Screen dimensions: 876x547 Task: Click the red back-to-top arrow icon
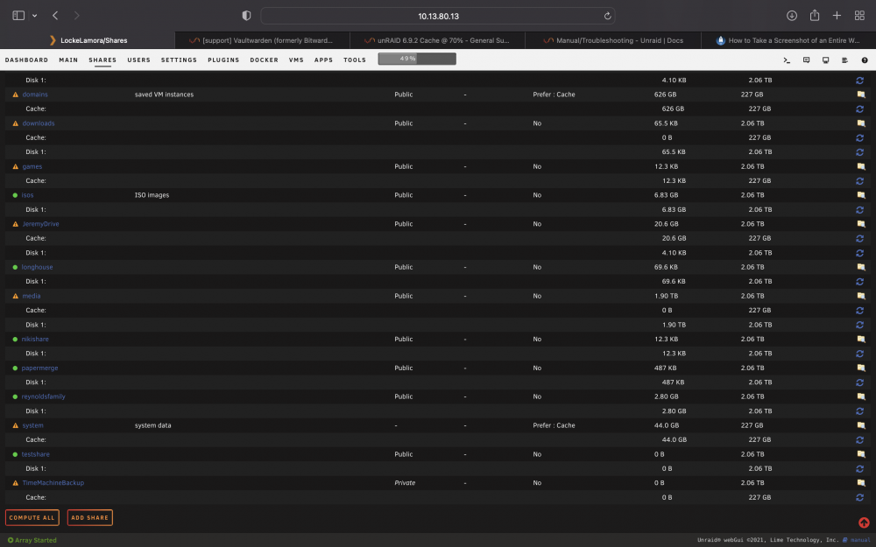pos(864,523)
